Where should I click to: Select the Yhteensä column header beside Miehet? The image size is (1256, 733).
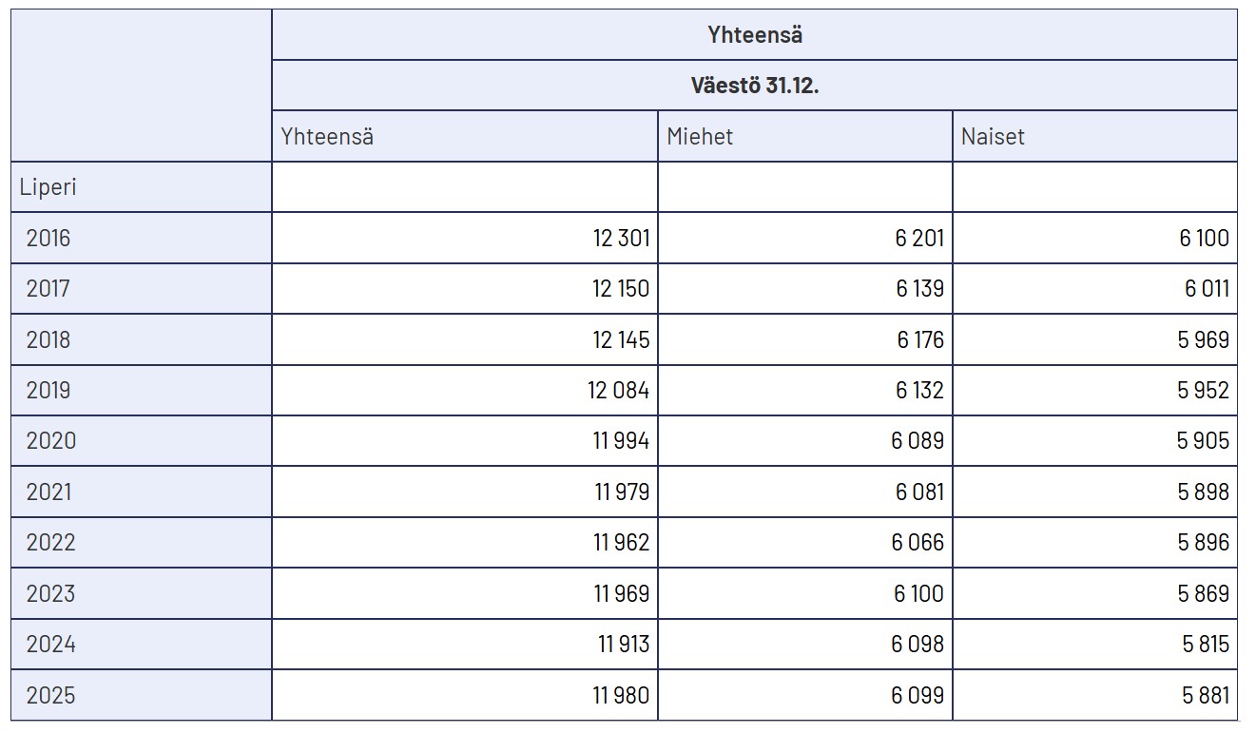[x=327, y=136]
